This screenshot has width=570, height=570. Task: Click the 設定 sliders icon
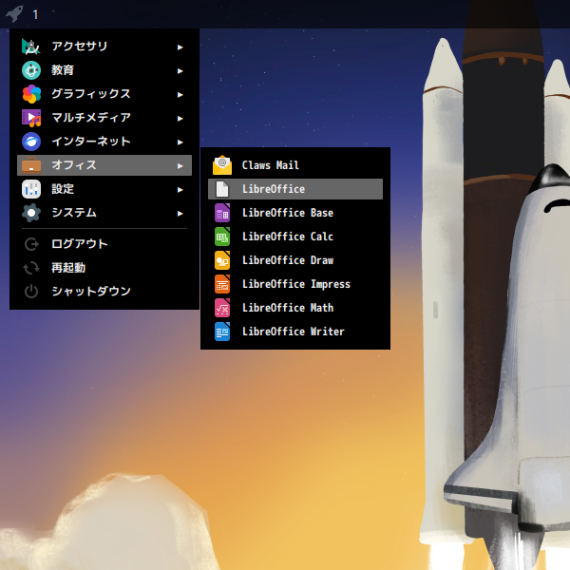point(31,189)
